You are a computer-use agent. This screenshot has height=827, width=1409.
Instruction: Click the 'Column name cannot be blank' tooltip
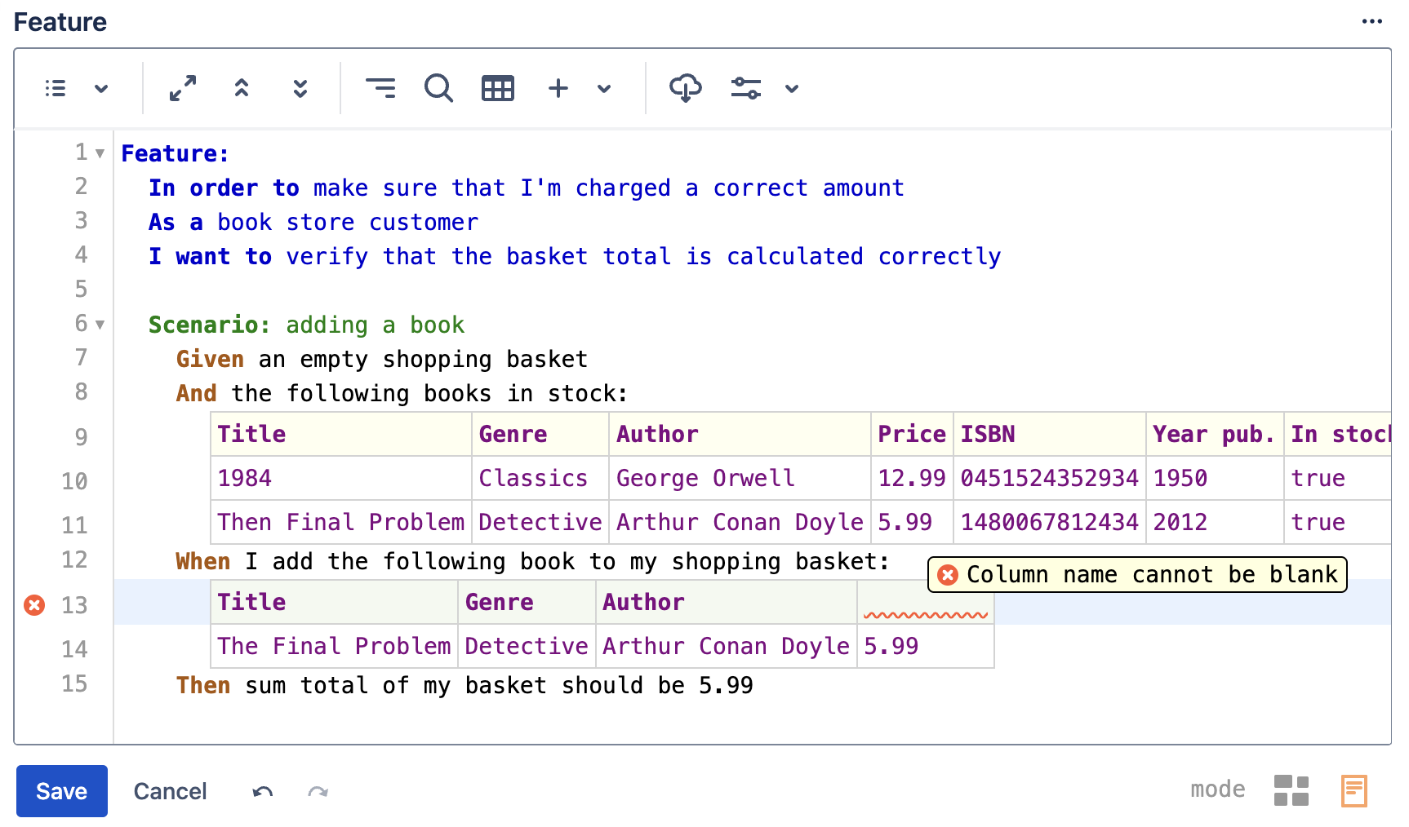tap(1137, 574)
